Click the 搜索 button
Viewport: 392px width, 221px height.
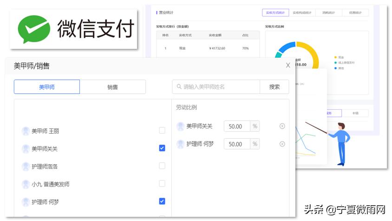tap(274, 87)
